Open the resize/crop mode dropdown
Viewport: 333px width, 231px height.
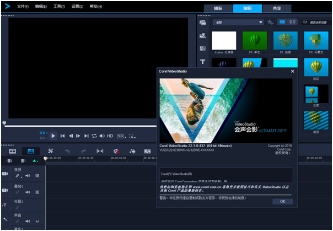coord(132,136)
